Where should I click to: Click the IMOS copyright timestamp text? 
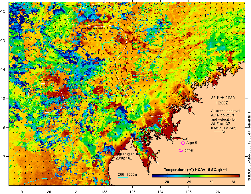[249, 146]
